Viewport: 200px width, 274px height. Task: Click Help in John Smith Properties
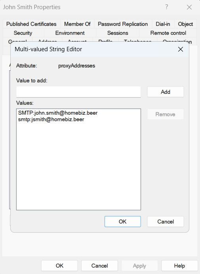[179, 266]
